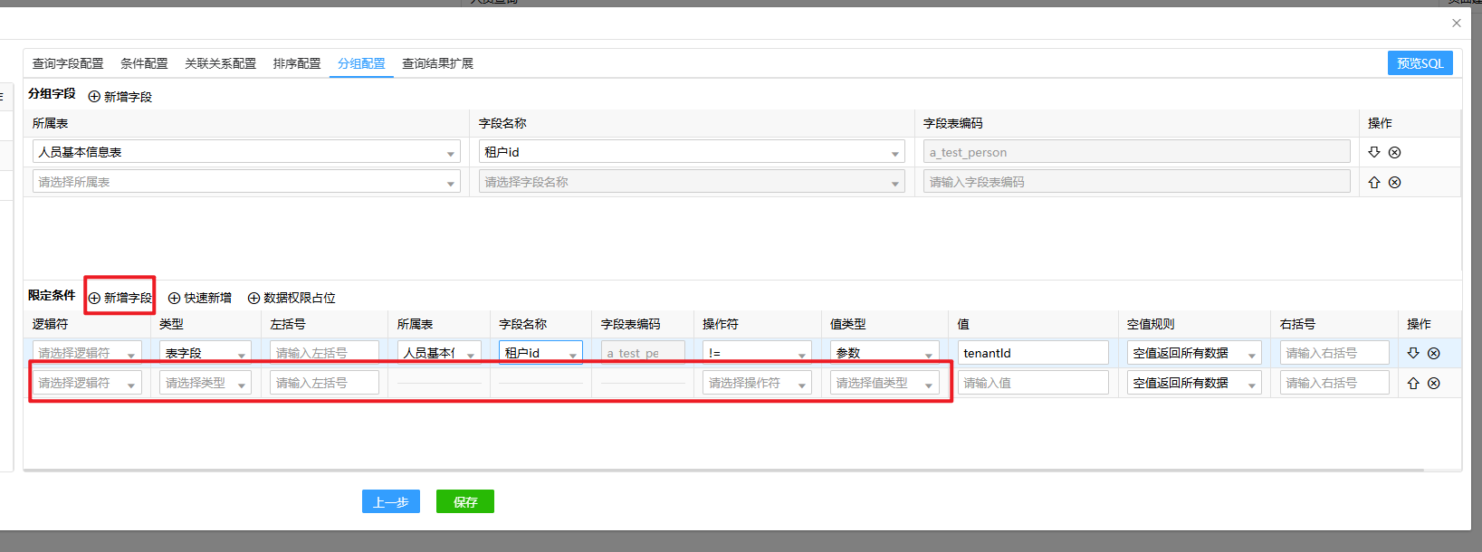Delete the empty second group field row

point(1394,182)
